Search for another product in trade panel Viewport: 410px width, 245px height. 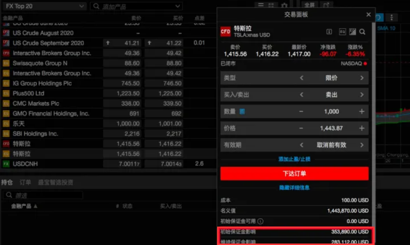362,32
